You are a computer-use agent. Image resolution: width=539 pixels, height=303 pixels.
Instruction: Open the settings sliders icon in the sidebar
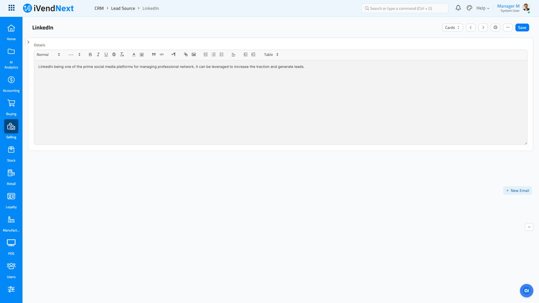point(11,289)
